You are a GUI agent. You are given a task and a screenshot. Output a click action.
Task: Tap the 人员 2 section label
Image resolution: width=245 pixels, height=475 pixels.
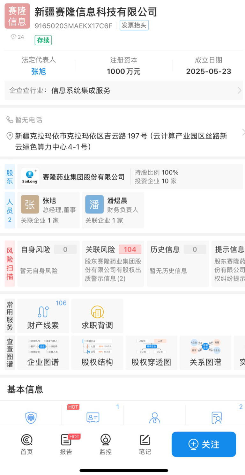tap(10, 210)
